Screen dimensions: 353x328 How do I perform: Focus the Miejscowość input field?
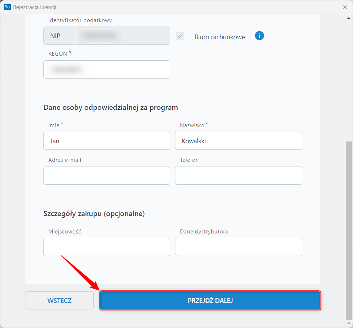pos(107,247)
